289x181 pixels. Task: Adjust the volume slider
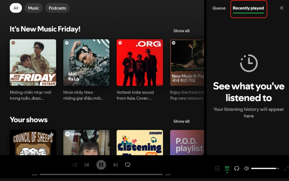265,168
